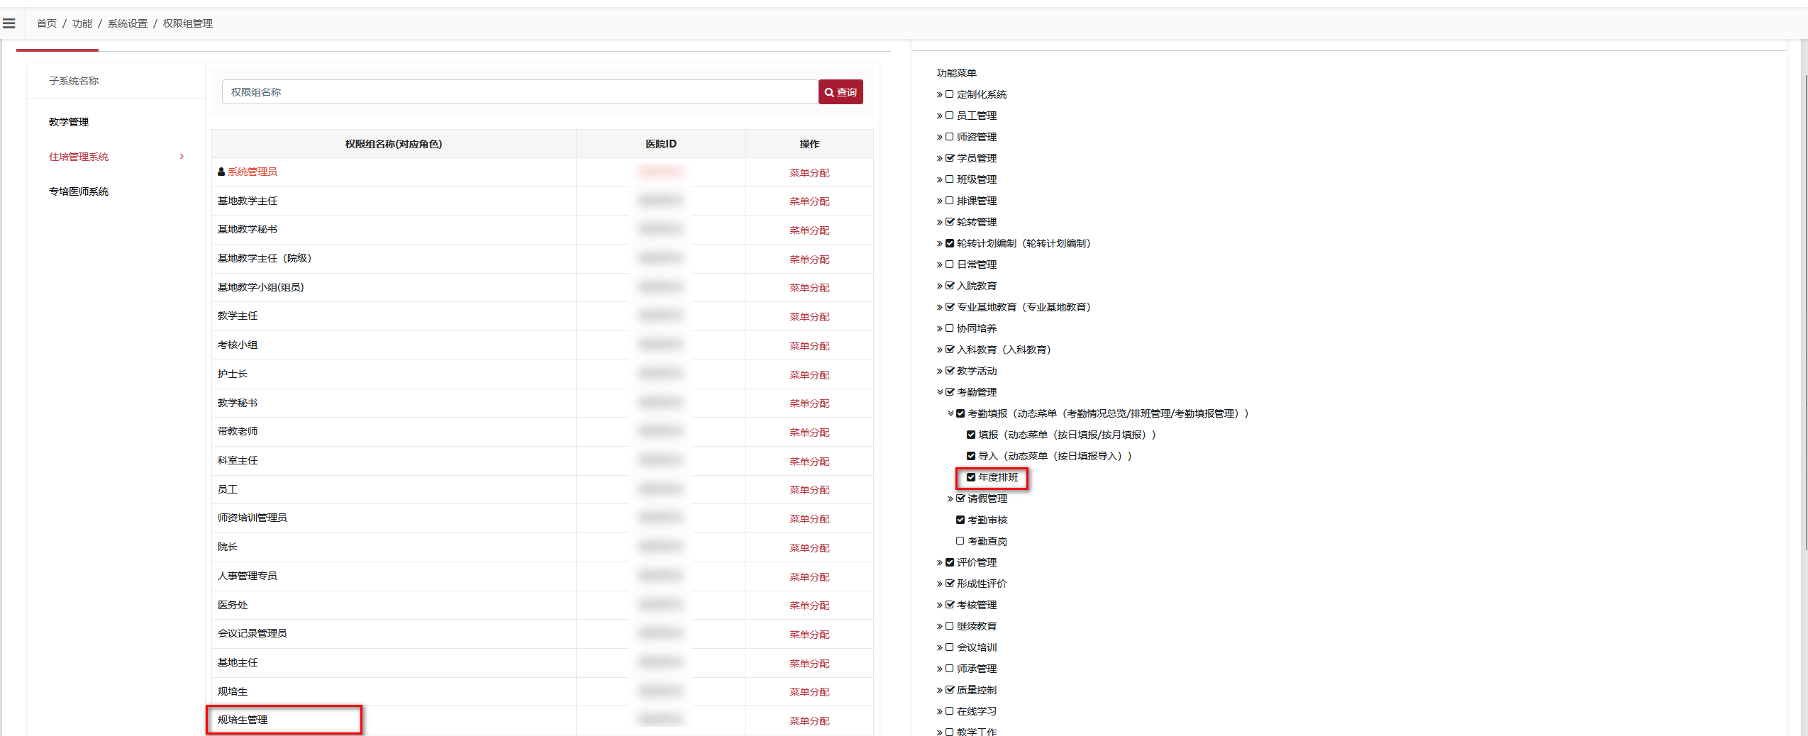Click the 医院ID column header
Image resolution: width=1808 pixels, height=736 pixels.
pos(661,144)
